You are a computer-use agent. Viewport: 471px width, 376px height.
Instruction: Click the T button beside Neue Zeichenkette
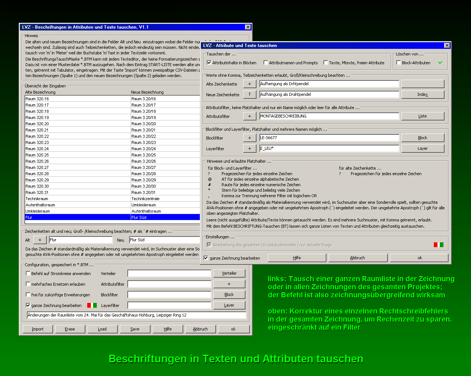(x=249, y=95)
